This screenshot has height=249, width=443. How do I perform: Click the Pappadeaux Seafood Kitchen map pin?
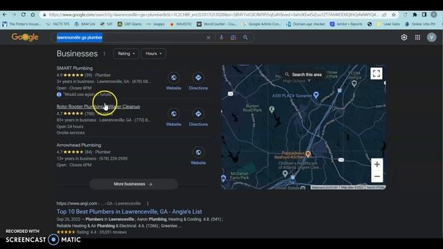[x=308, y=154]
